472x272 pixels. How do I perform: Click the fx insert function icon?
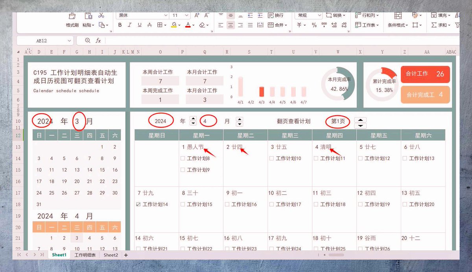click(x=98, y=40)
